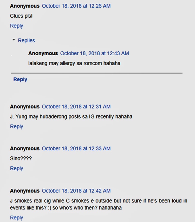Click the Anonymous author of the smoking comment
The height and width of the screenshot is (222, 195).
(25, 191)
